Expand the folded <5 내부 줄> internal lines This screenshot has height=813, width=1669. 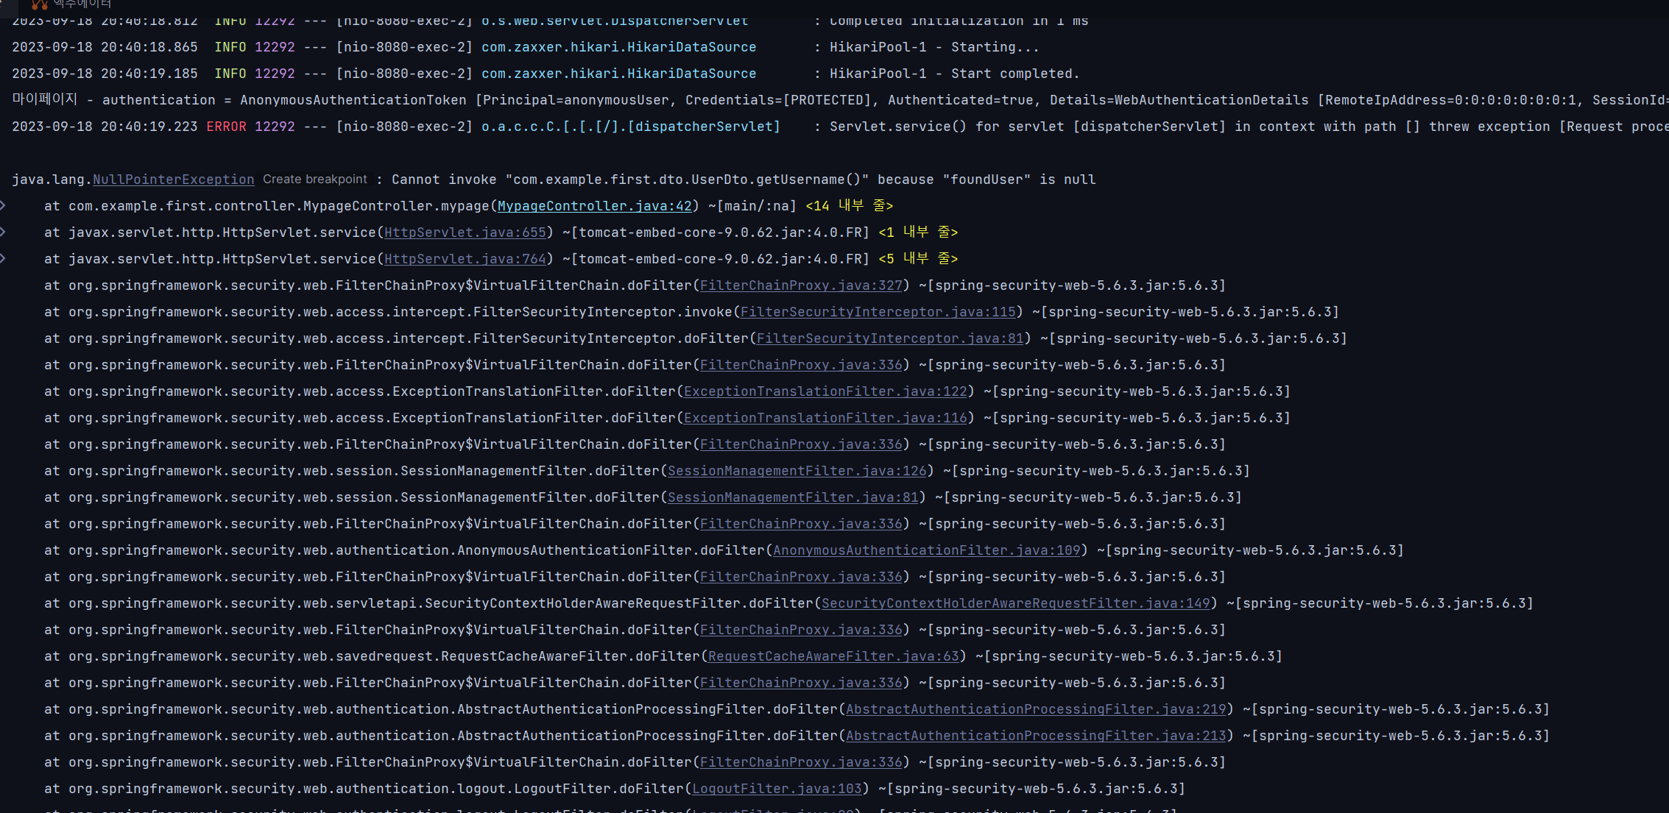pyautogui.click(x=917, y=259)
